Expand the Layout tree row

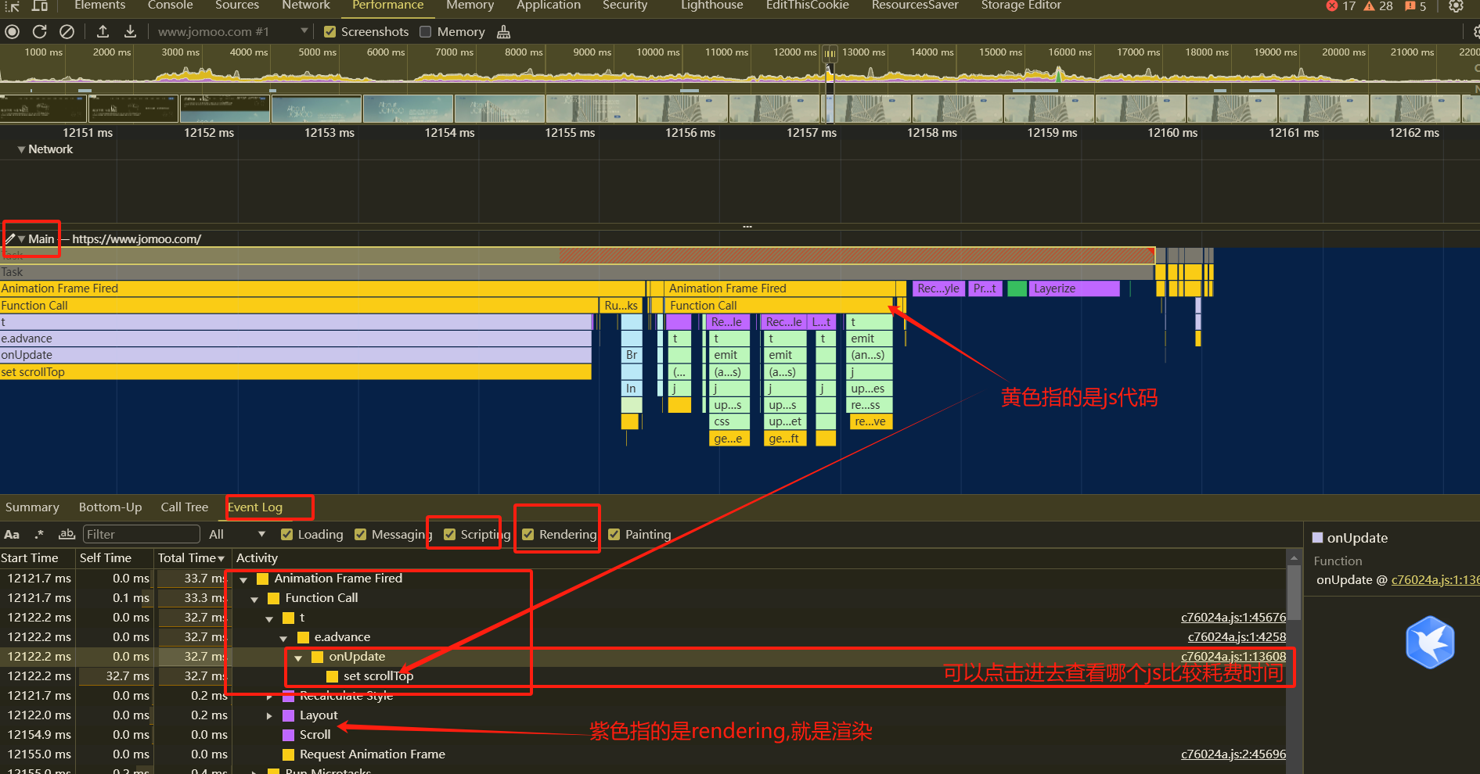[x=269, y=715]
